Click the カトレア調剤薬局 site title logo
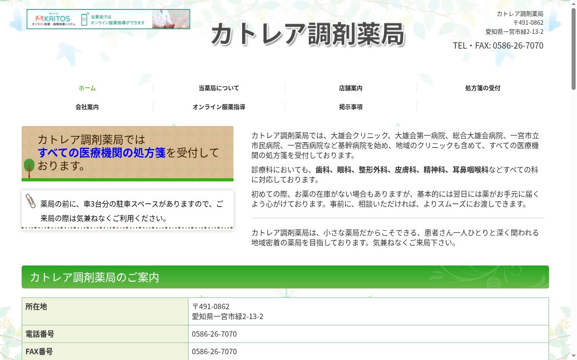This screenshot has width=577, height=360. point(308,34)
